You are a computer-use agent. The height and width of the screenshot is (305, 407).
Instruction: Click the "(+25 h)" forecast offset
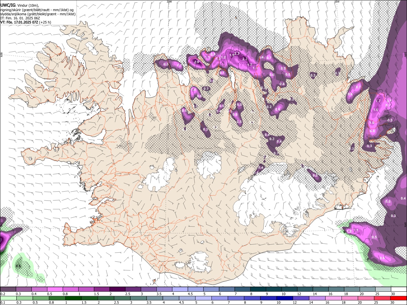[45, 22]
